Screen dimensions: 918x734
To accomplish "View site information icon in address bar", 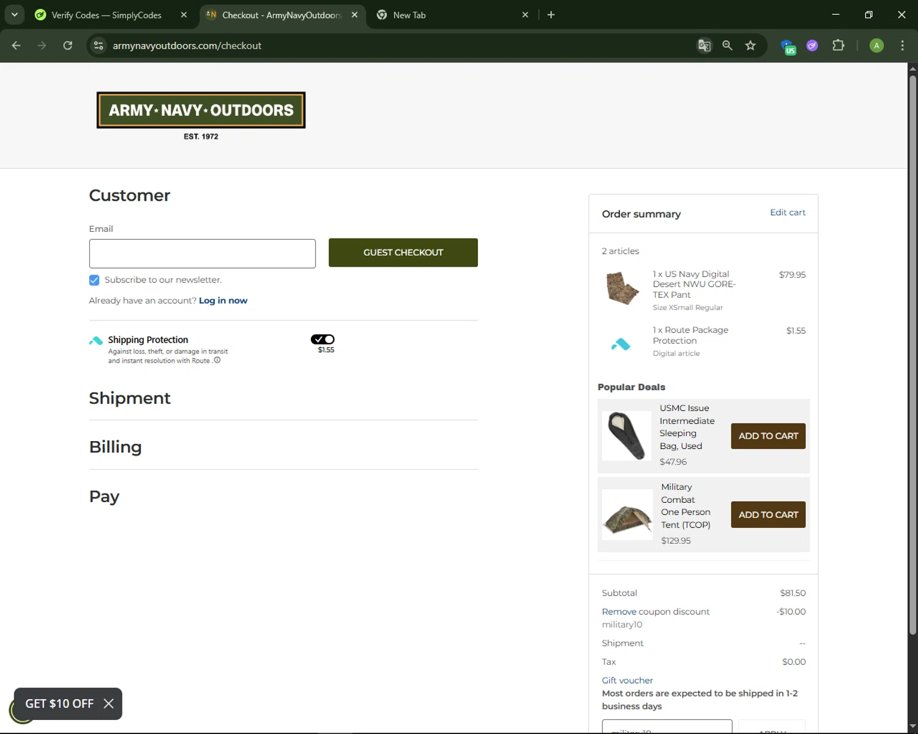I will click(x=99, y=45).
